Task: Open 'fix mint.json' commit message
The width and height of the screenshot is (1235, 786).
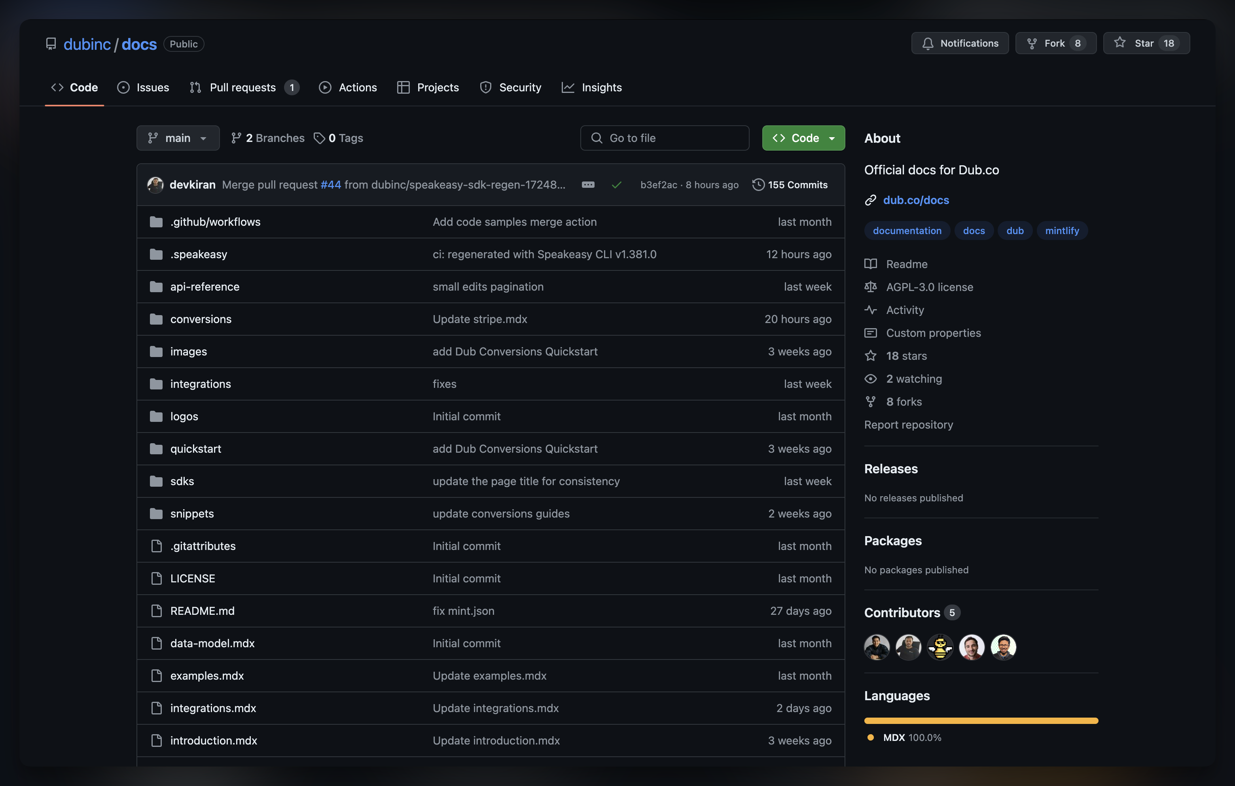Action: pos(463,610)
